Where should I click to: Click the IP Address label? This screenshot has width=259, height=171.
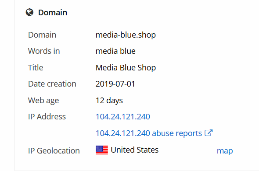point(47,117)
